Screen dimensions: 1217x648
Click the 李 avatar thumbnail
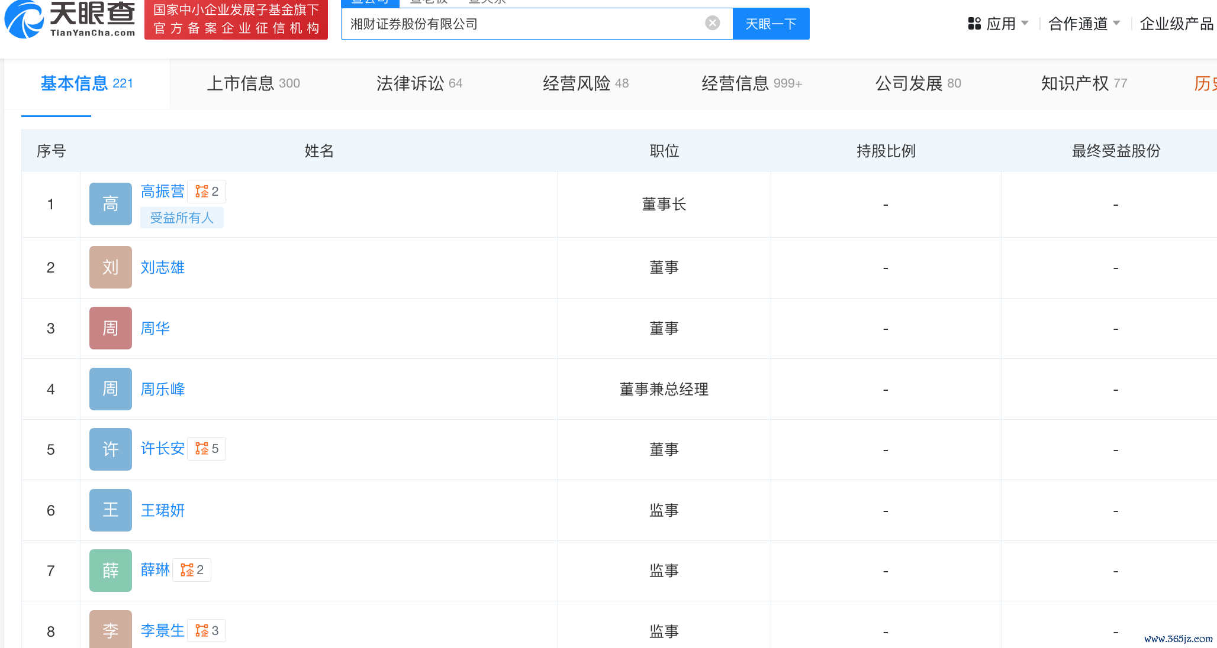pos(111,629)
